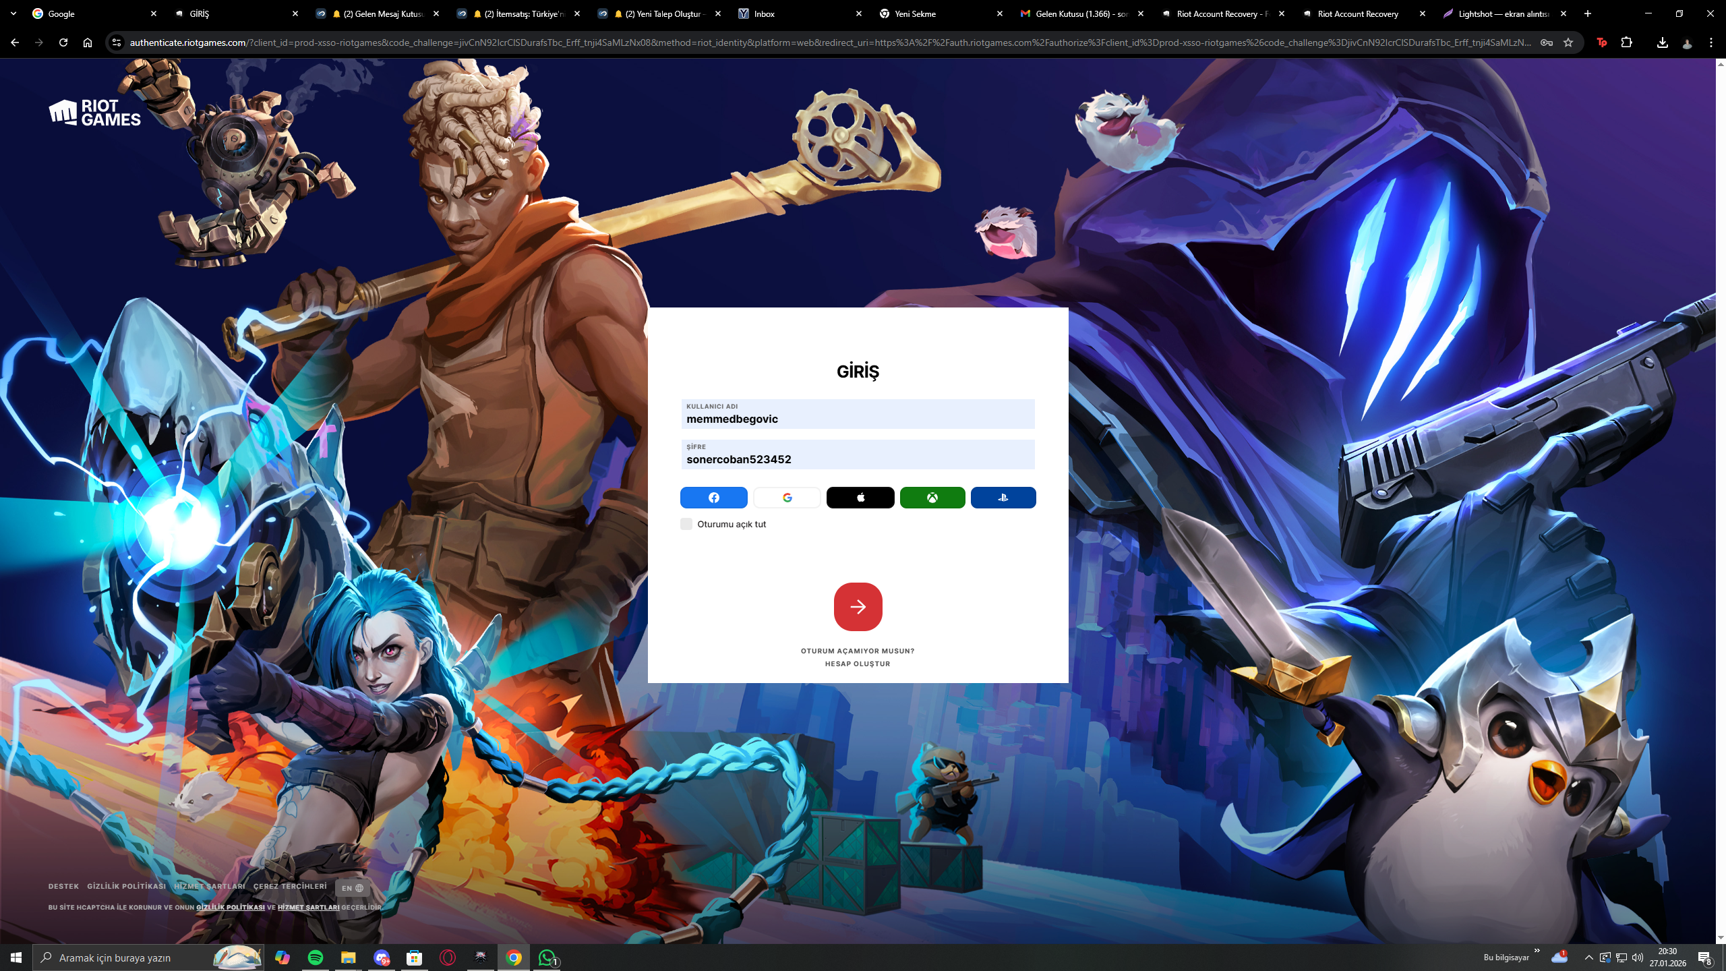Open the DESTEK footer link
Image resolution: width=1726 pixels, height=971 pixels.
click(x=63, y=887)
